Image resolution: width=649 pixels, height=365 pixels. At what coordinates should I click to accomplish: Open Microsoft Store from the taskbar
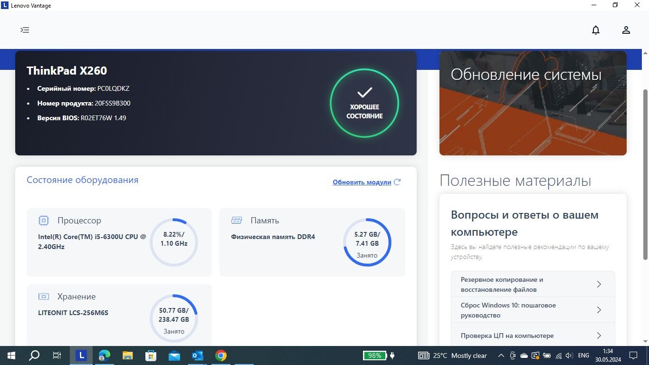click(x=151, y=355)
